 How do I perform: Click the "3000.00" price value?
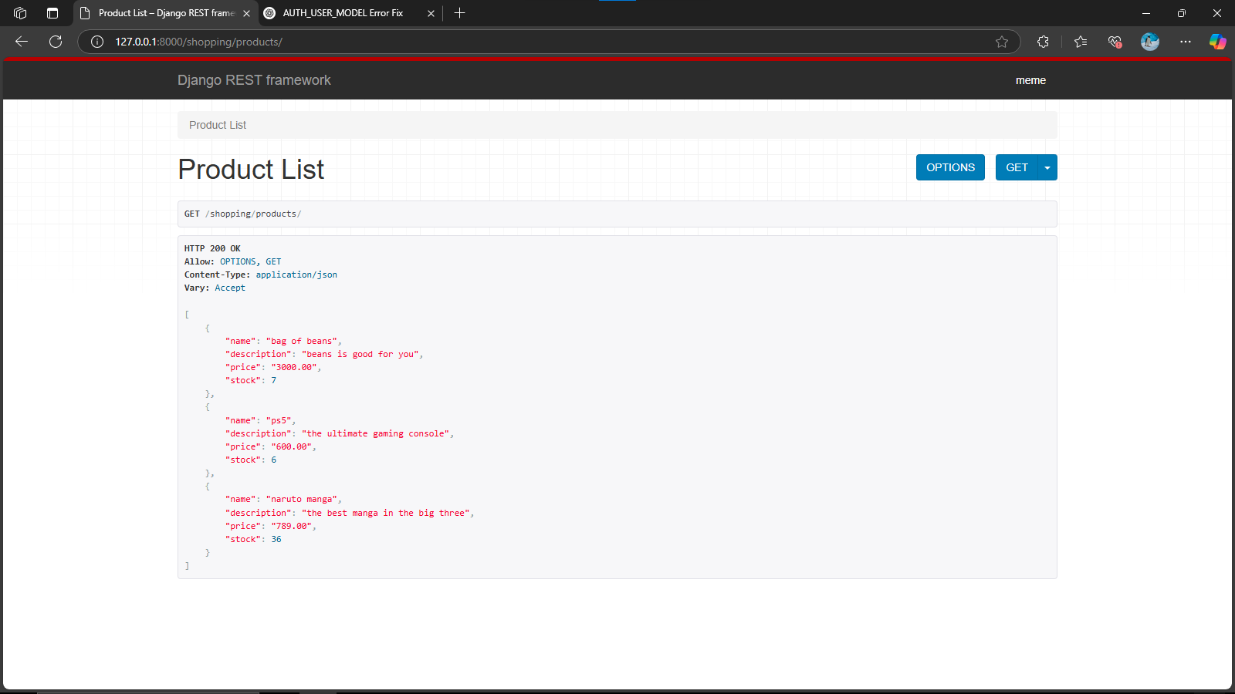294,367
